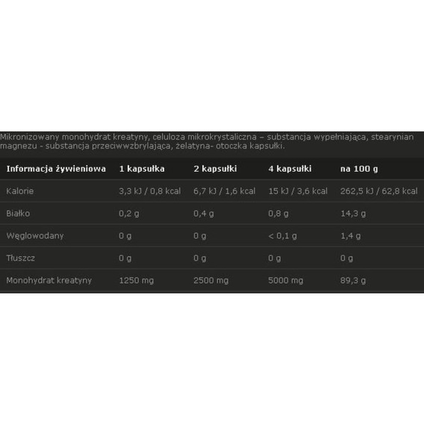Select the '262,5 kJ / 62,8 kcal' value
This screenshot has height=424, width=424.
[x=379, y=191]
